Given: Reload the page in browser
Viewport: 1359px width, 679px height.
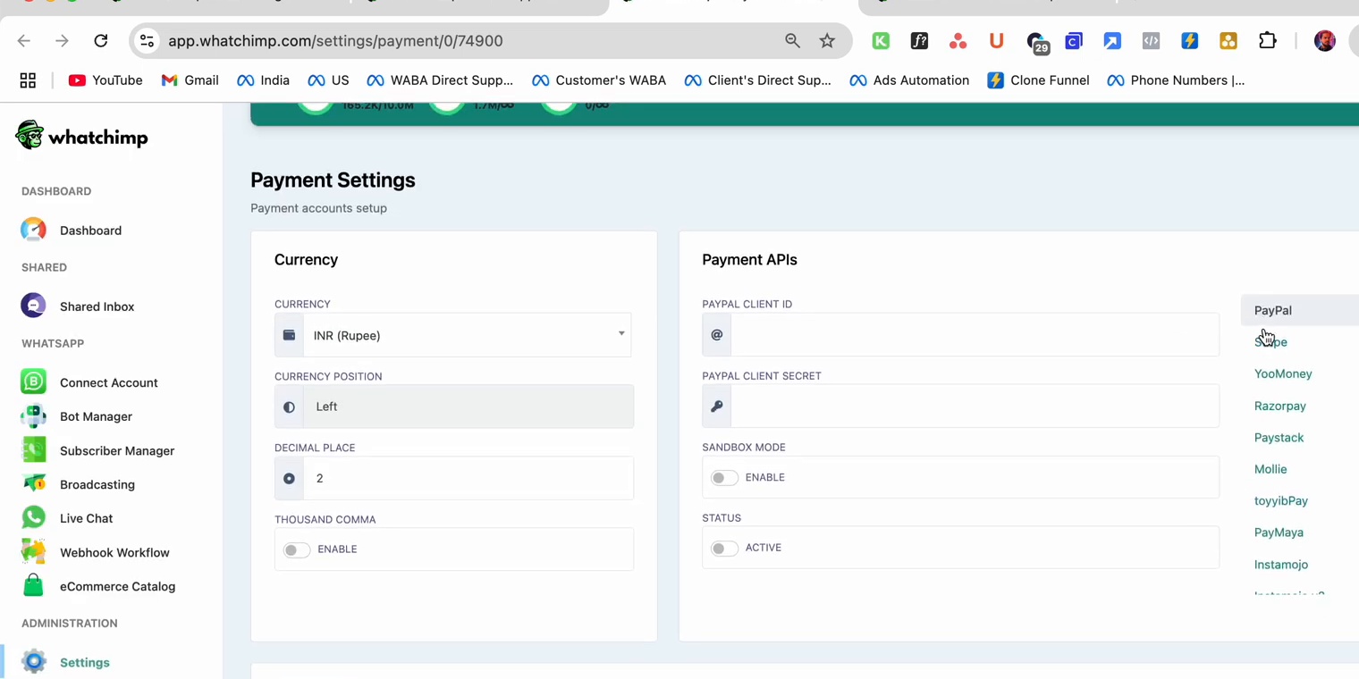Looking at the screenshot, I should tap(101, 40).
